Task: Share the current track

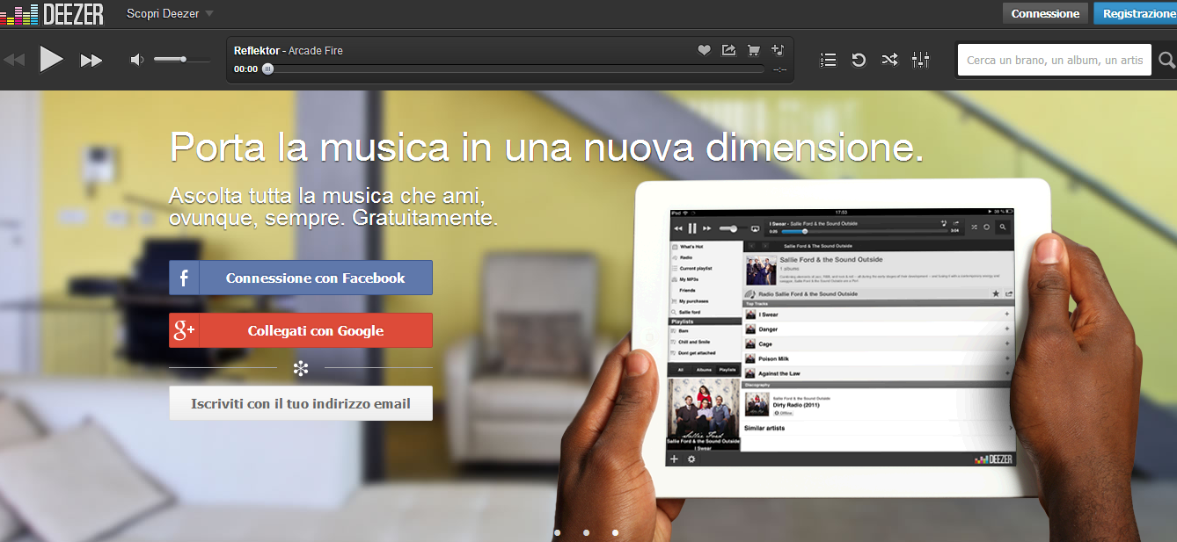Action: tap(728, 50)
